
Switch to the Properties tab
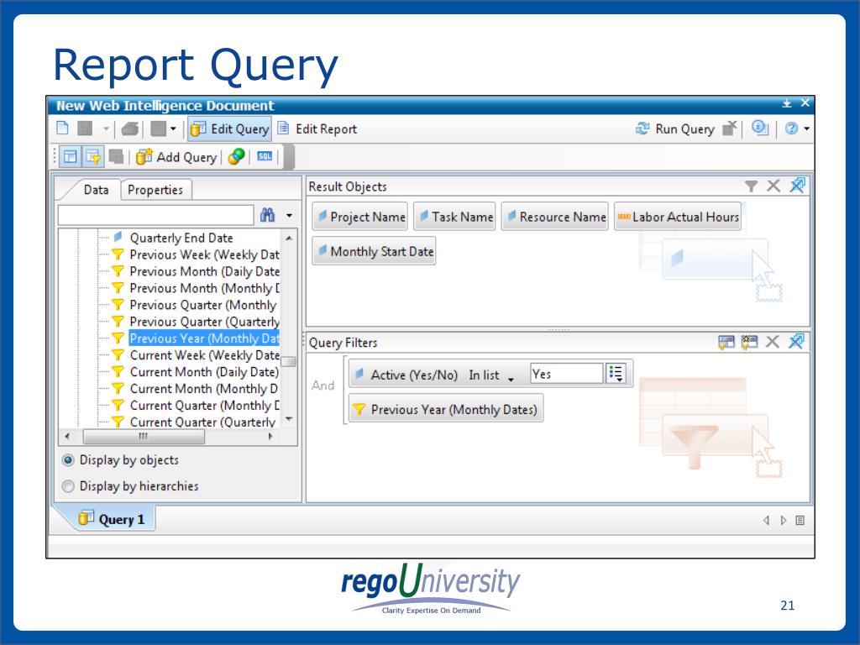pyautogui.click(x=155, y=190)
